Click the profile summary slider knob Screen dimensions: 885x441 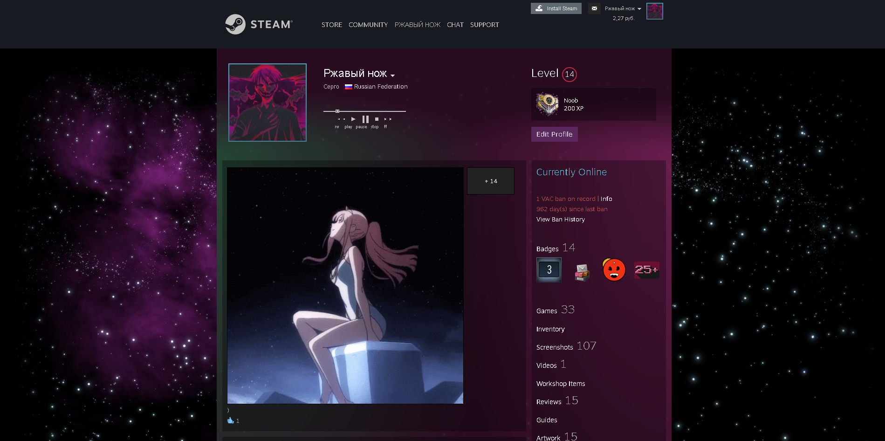tap(337, 111)
